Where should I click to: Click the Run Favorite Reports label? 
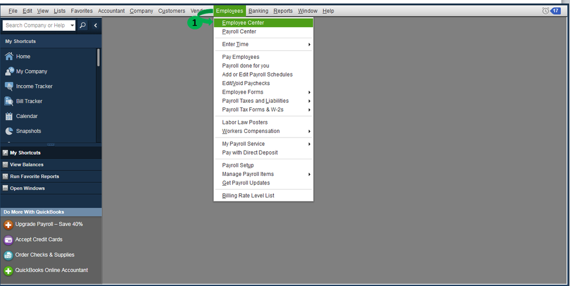pyautogui.click(x=35, y=176)
